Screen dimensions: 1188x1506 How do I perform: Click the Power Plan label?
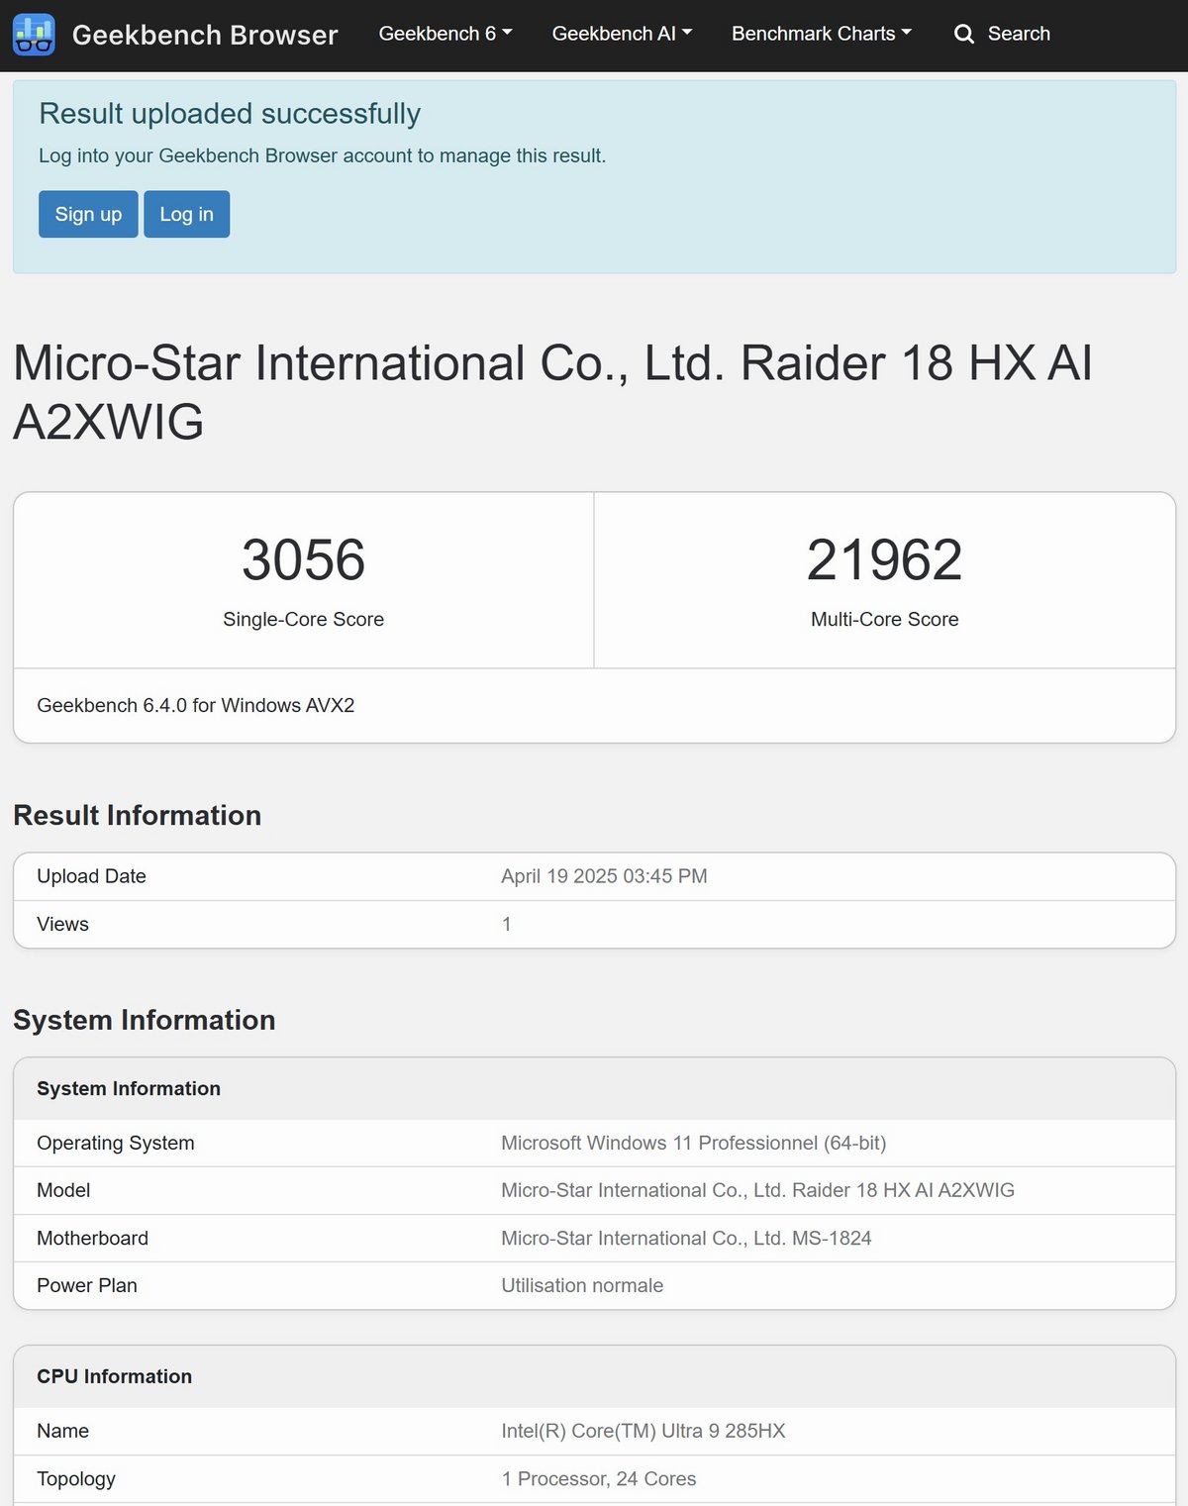point(87,1285)
